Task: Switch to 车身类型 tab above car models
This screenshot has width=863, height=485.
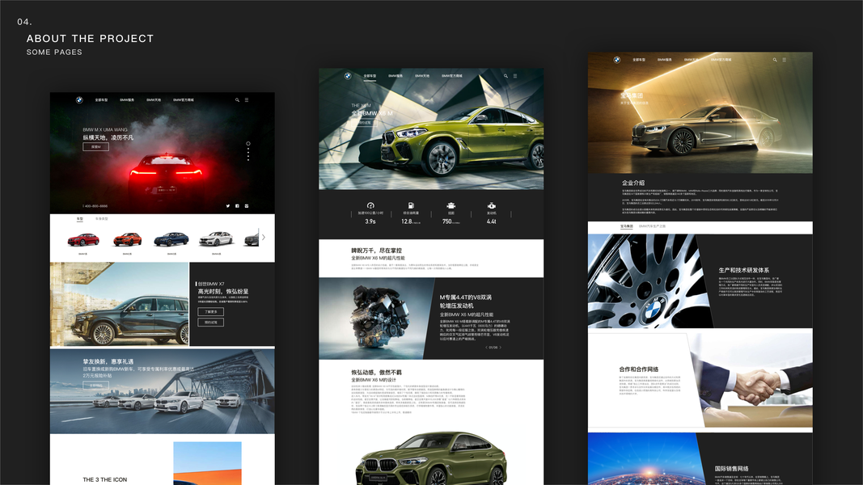Action: tap(102, 219)
